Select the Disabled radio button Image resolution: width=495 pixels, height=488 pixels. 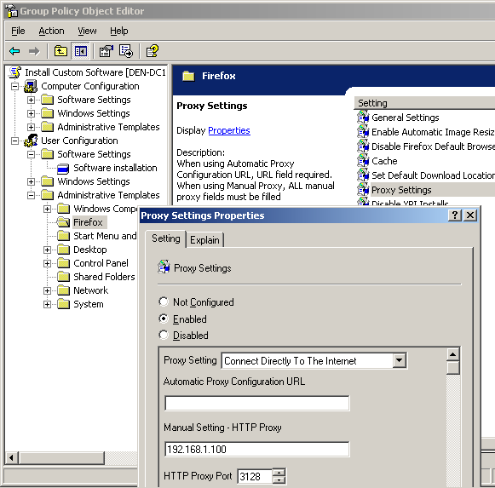[164, 335]
